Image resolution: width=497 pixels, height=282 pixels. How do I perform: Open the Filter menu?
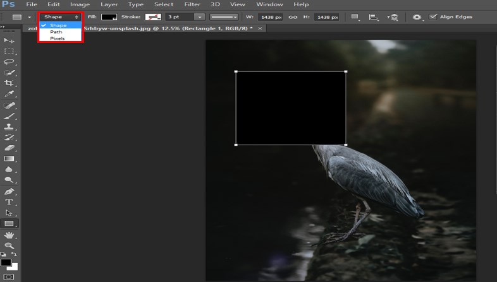coord(192,4)
